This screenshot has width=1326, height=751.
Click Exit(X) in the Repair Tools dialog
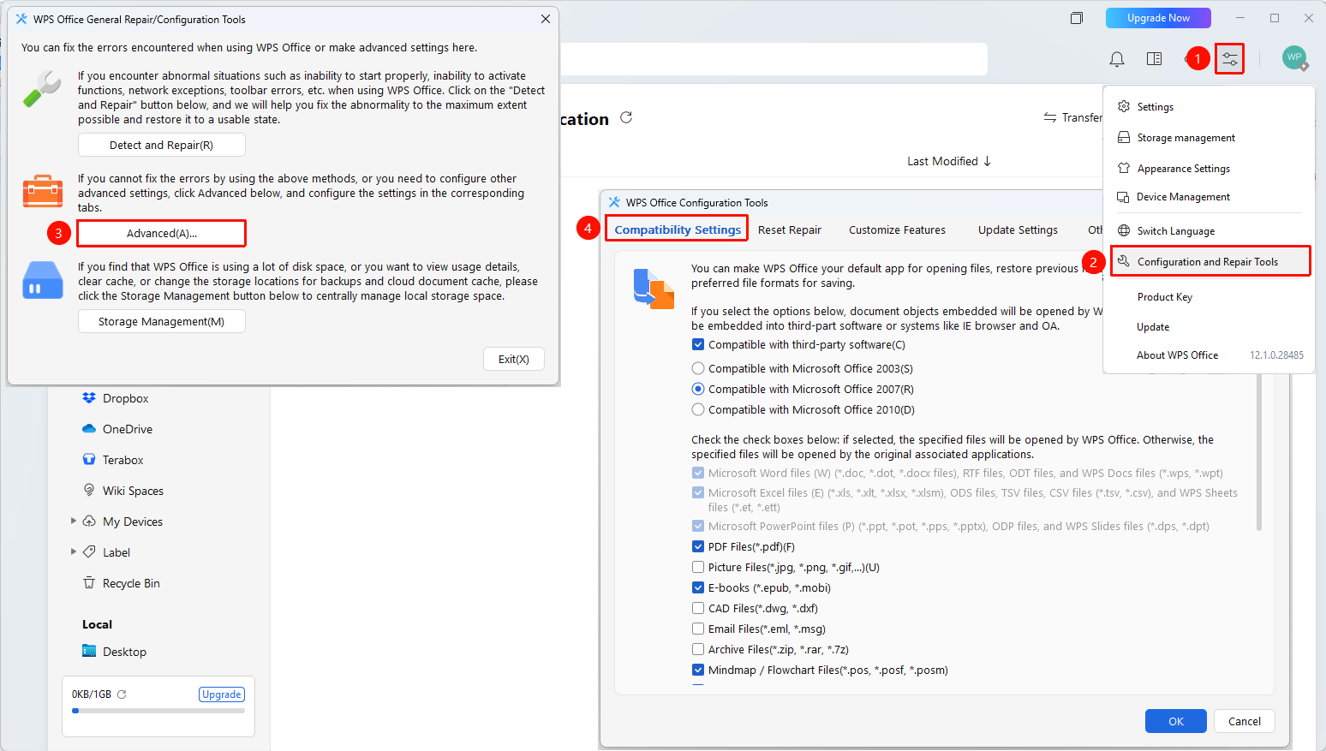(514, 359)
